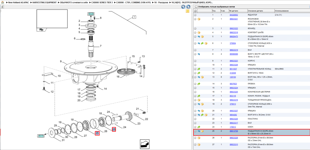Screen dimensions: 310x150
Task: Click the box icon for part 86623221
Action: [199, 19]
